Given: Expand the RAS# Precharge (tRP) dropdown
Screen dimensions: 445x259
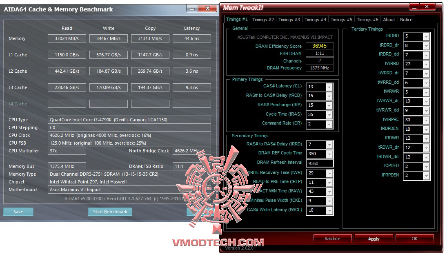Looking at the screenshot, I should pyautogui.click(x=329, y=105).
